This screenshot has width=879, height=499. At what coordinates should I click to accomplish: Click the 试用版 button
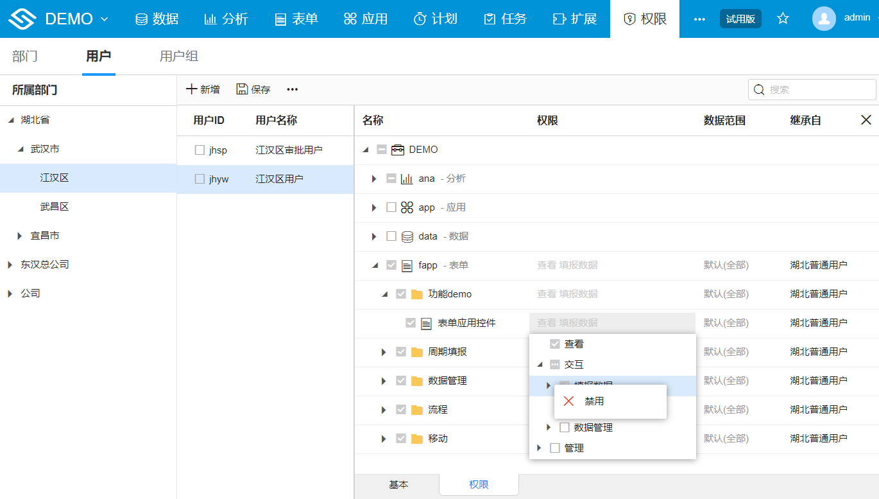740,19
